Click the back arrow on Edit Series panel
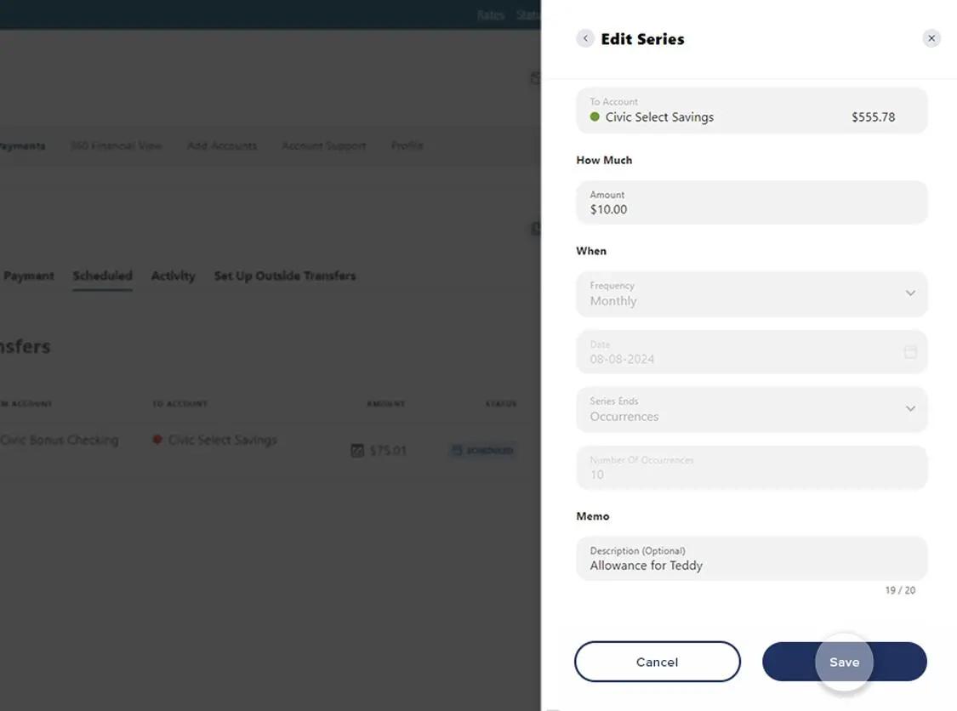The height and width of the screenshot is (711, 957). pos(584,37)
